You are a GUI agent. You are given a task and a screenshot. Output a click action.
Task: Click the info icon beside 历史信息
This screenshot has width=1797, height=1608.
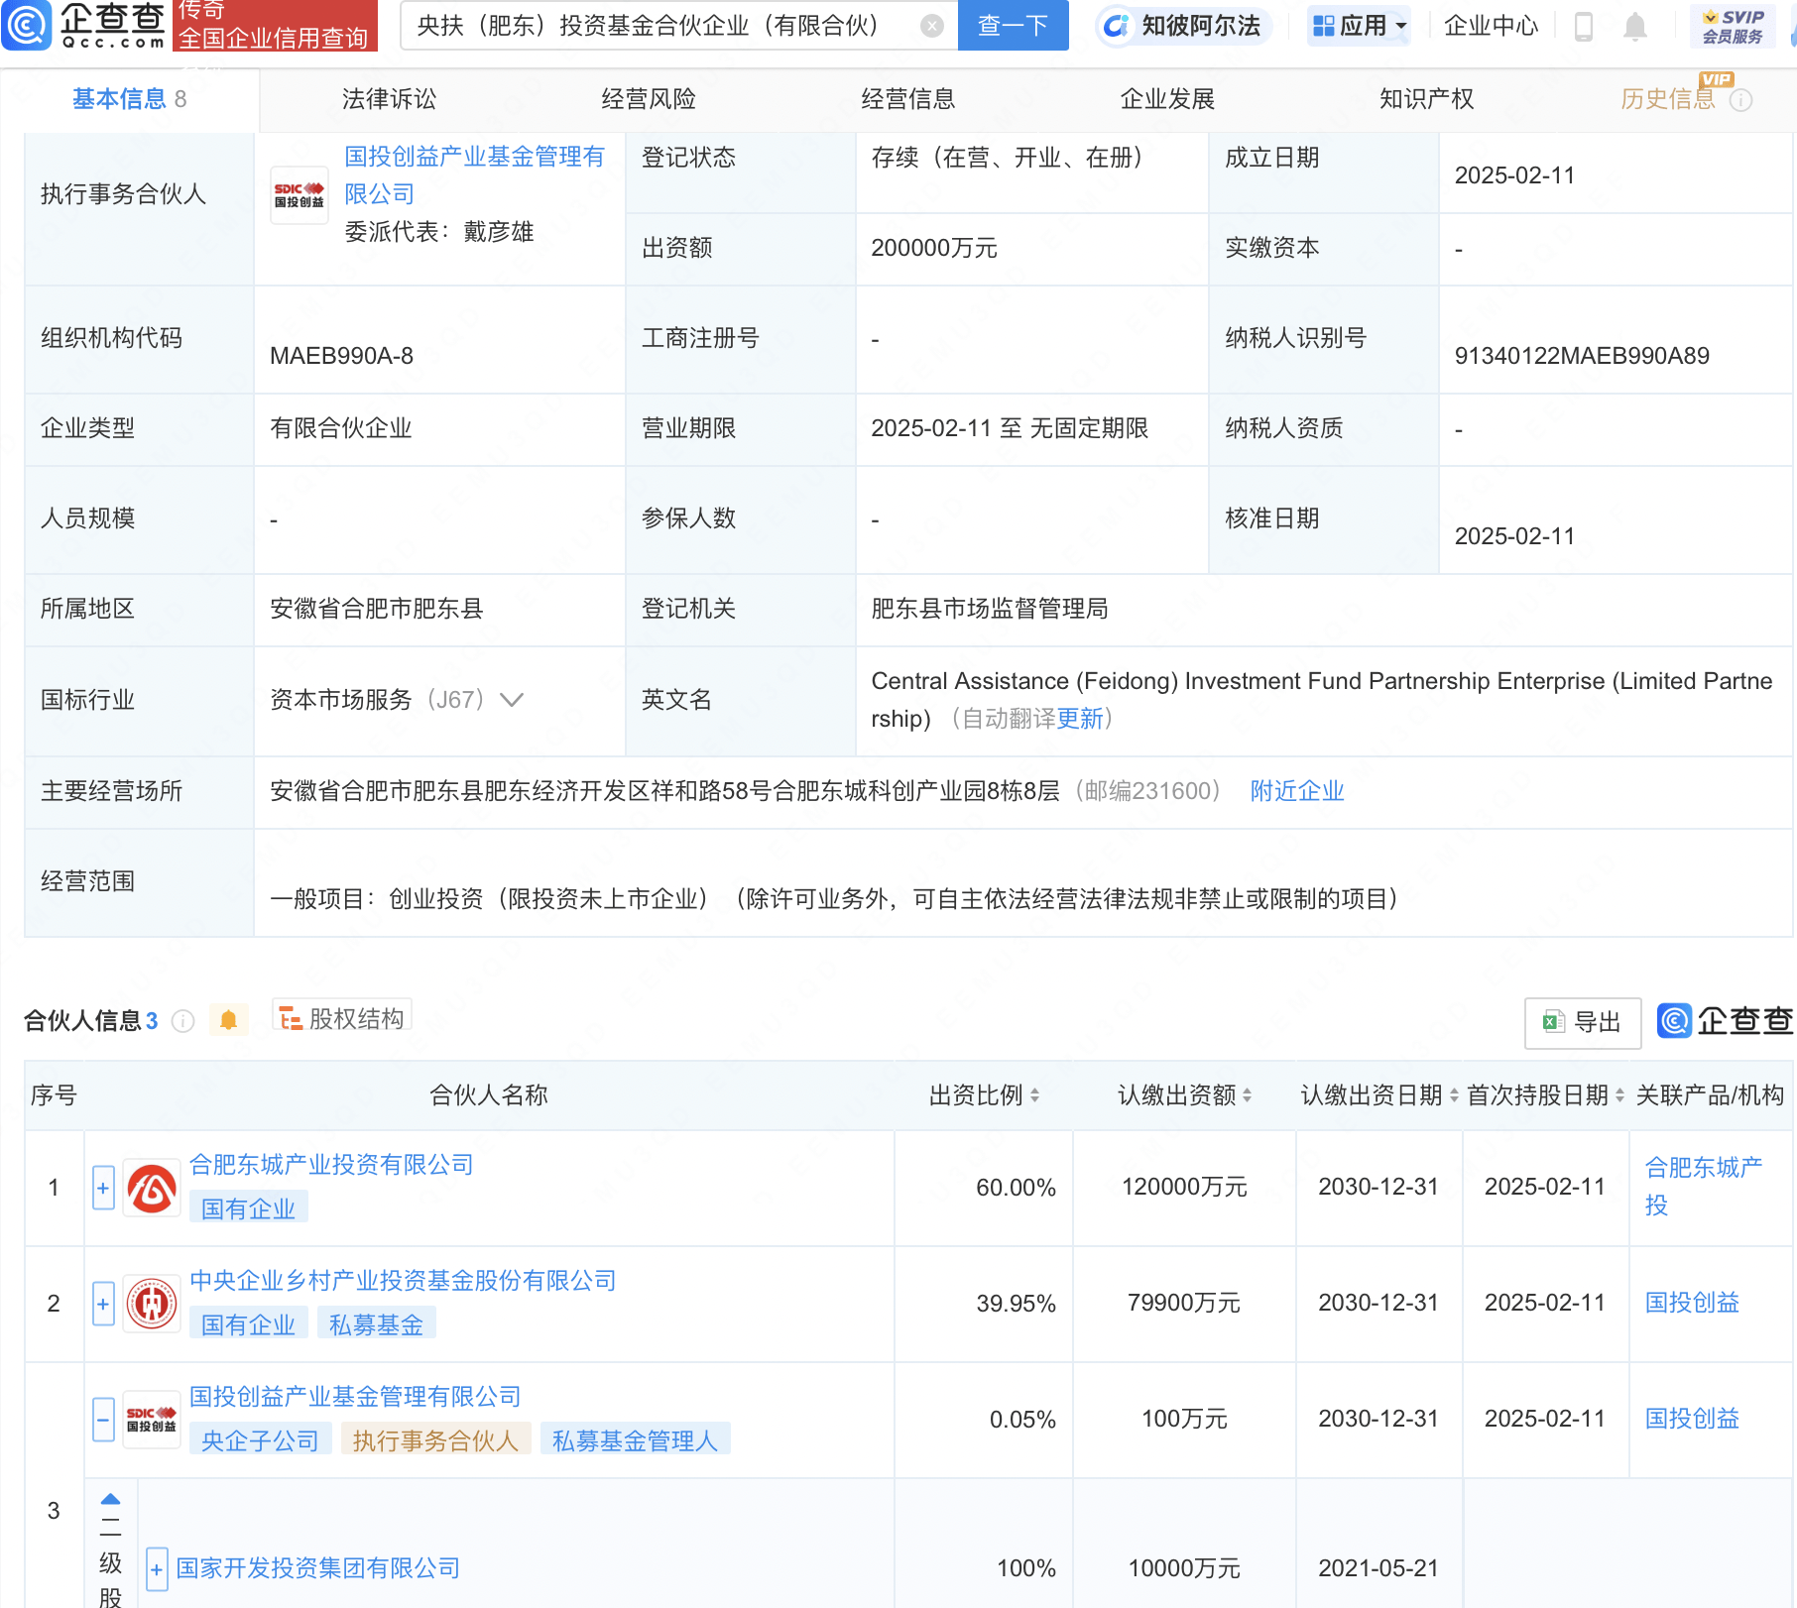pyautogui.click(x=1741, y=100)
